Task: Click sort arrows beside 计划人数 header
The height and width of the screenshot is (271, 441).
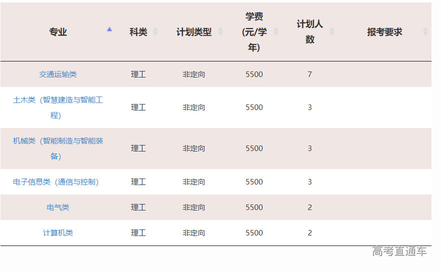Action: tap(331, 32)
